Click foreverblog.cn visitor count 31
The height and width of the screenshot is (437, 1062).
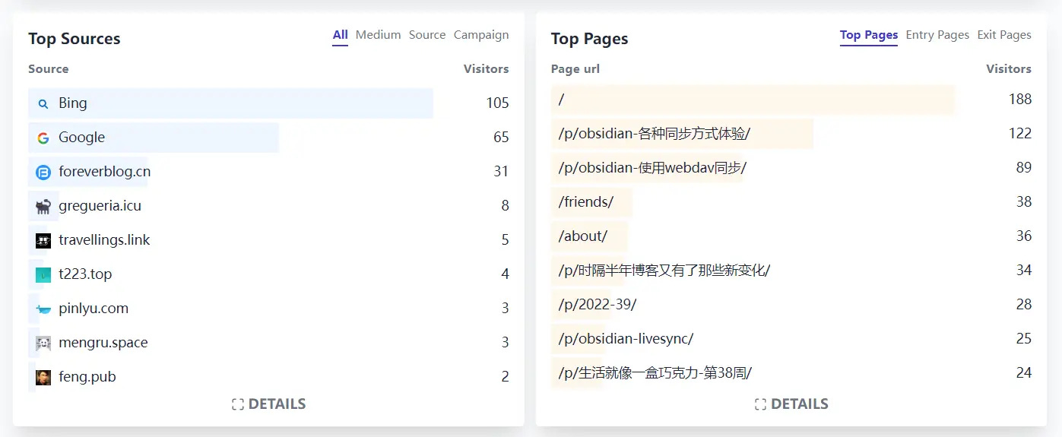point(501,172)
